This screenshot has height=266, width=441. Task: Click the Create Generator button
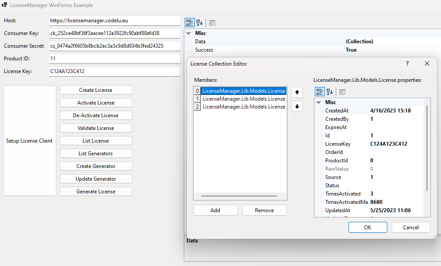96,166
